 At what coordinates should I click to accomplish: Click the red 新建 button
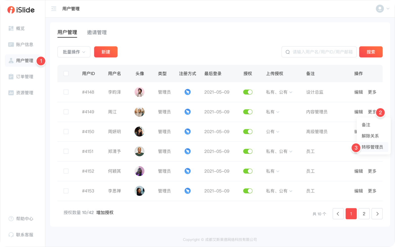point(106,52)
